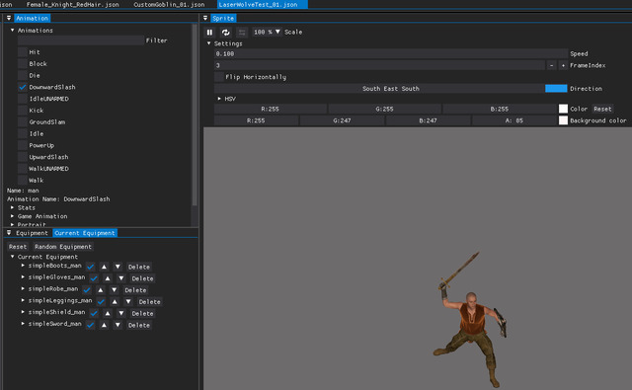Switch to the Equipment tab

[x=32, y=233]
